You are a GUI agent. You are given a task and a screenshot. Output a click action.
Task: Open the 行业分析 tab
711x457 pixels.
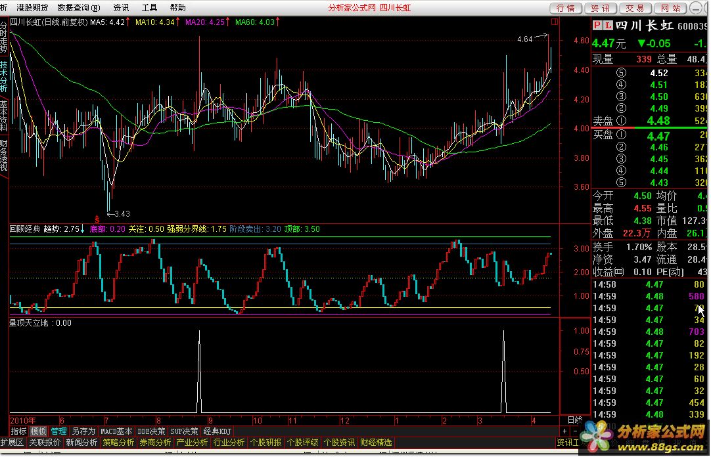(x=229, y=443)
